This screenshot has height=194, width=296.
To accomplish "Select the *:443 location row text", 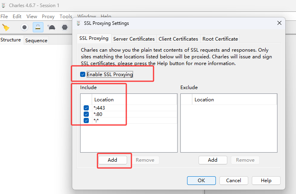I will point(99,108).
